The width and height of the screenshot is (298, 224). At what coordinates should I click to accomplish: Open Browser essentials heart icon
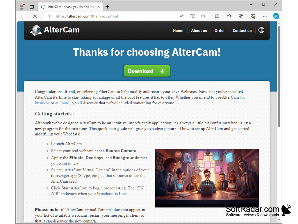click(253, 16)
